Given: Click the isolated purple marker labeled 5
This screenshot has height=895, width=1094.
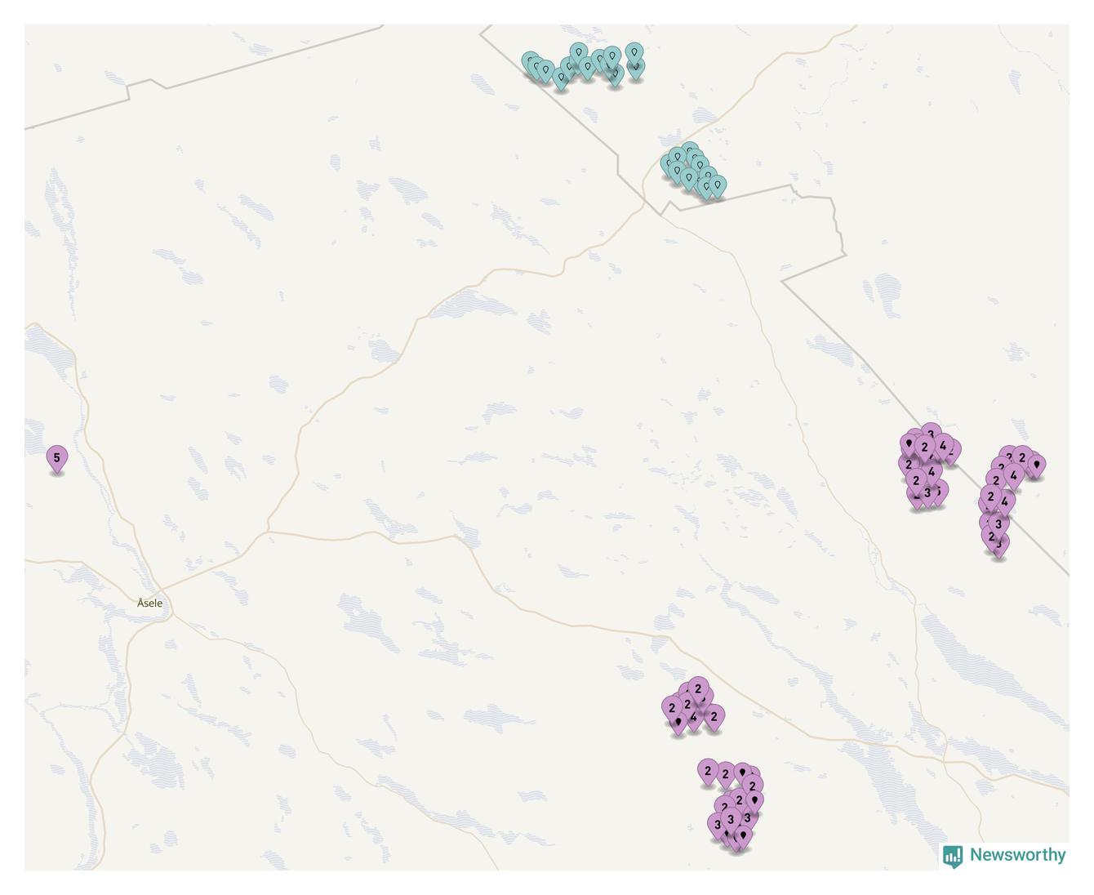Looking at the screenshot, I should point(56,460).
